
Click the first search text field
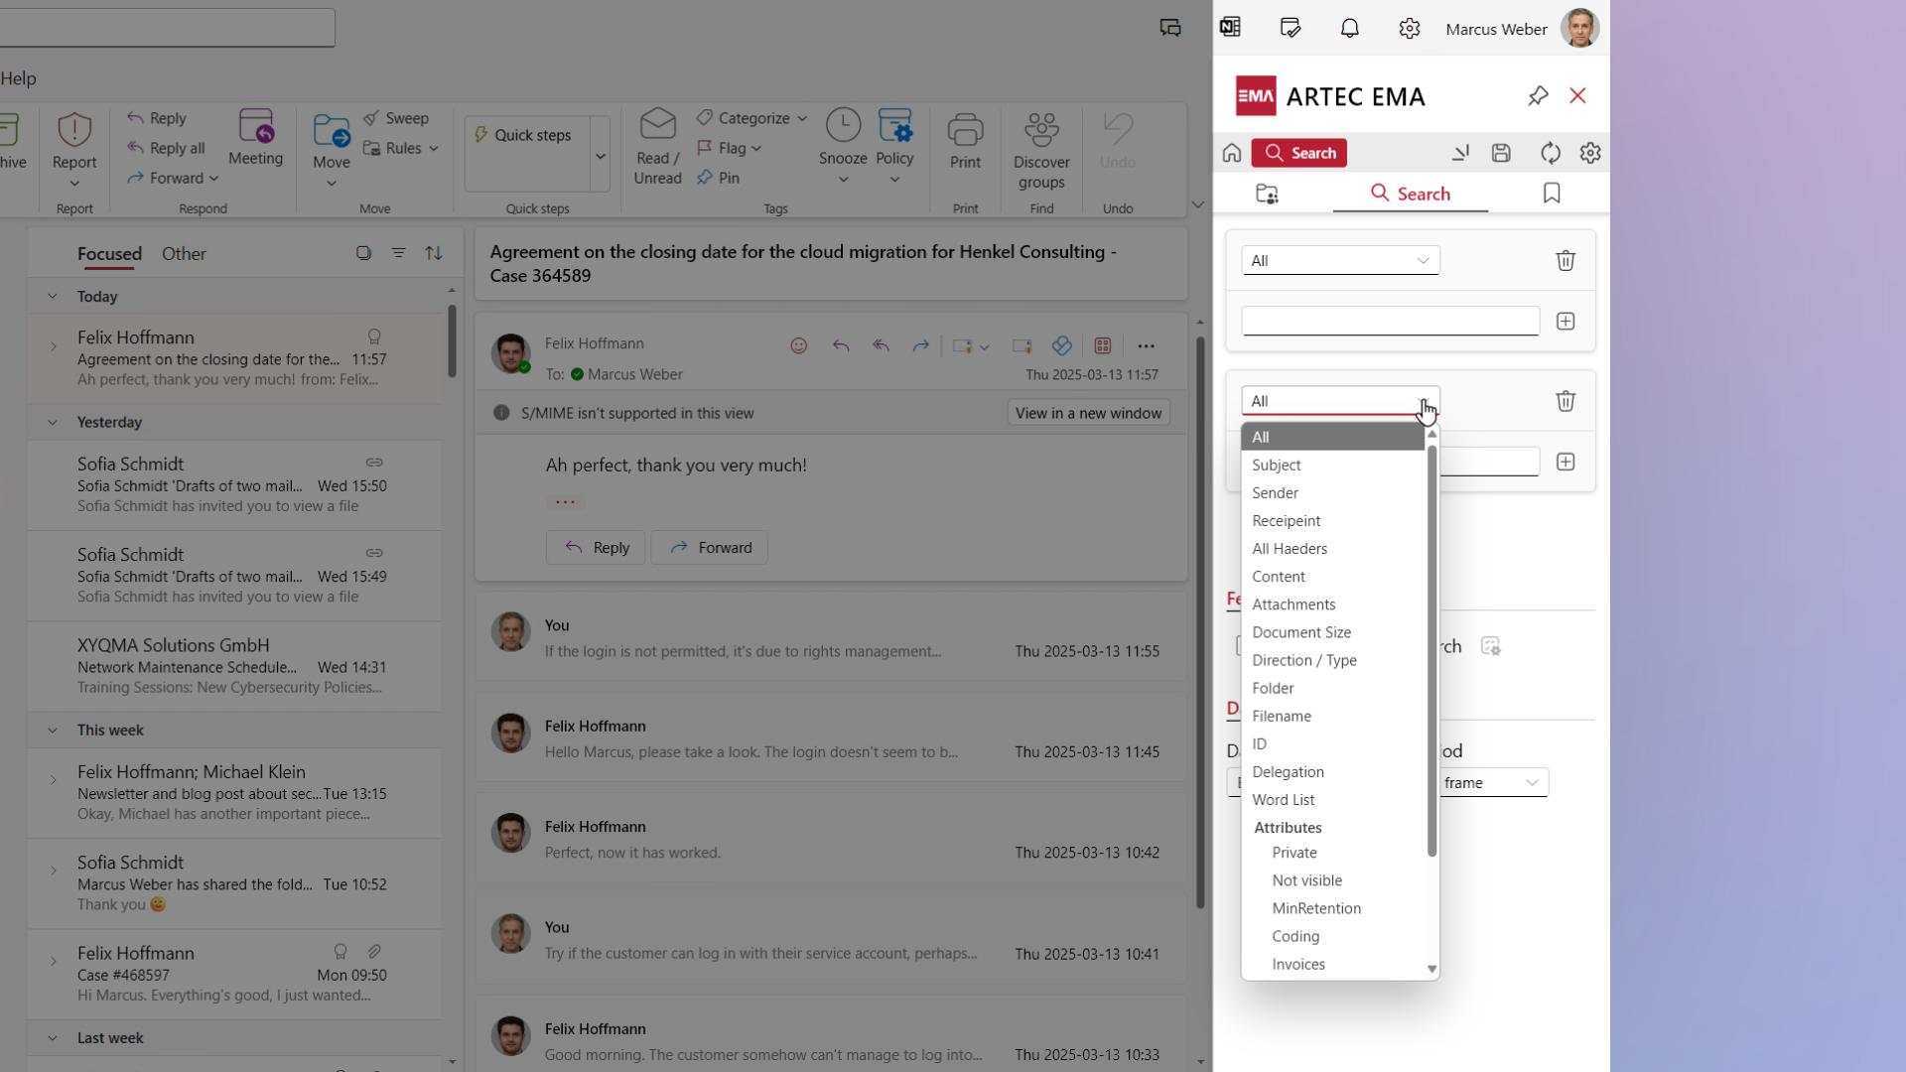(1390, 322)
